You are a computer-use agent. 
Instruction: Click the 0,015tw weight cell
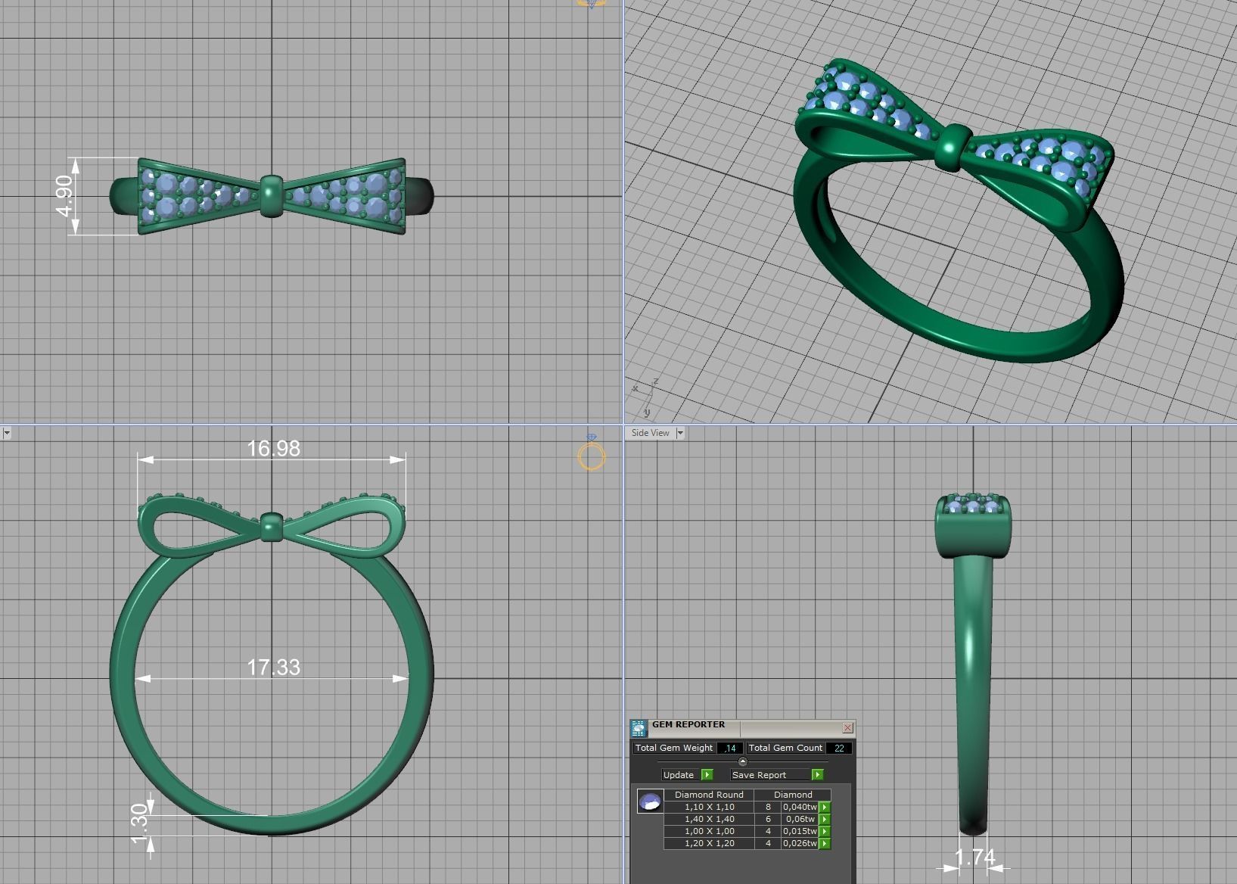pos(800,831)
